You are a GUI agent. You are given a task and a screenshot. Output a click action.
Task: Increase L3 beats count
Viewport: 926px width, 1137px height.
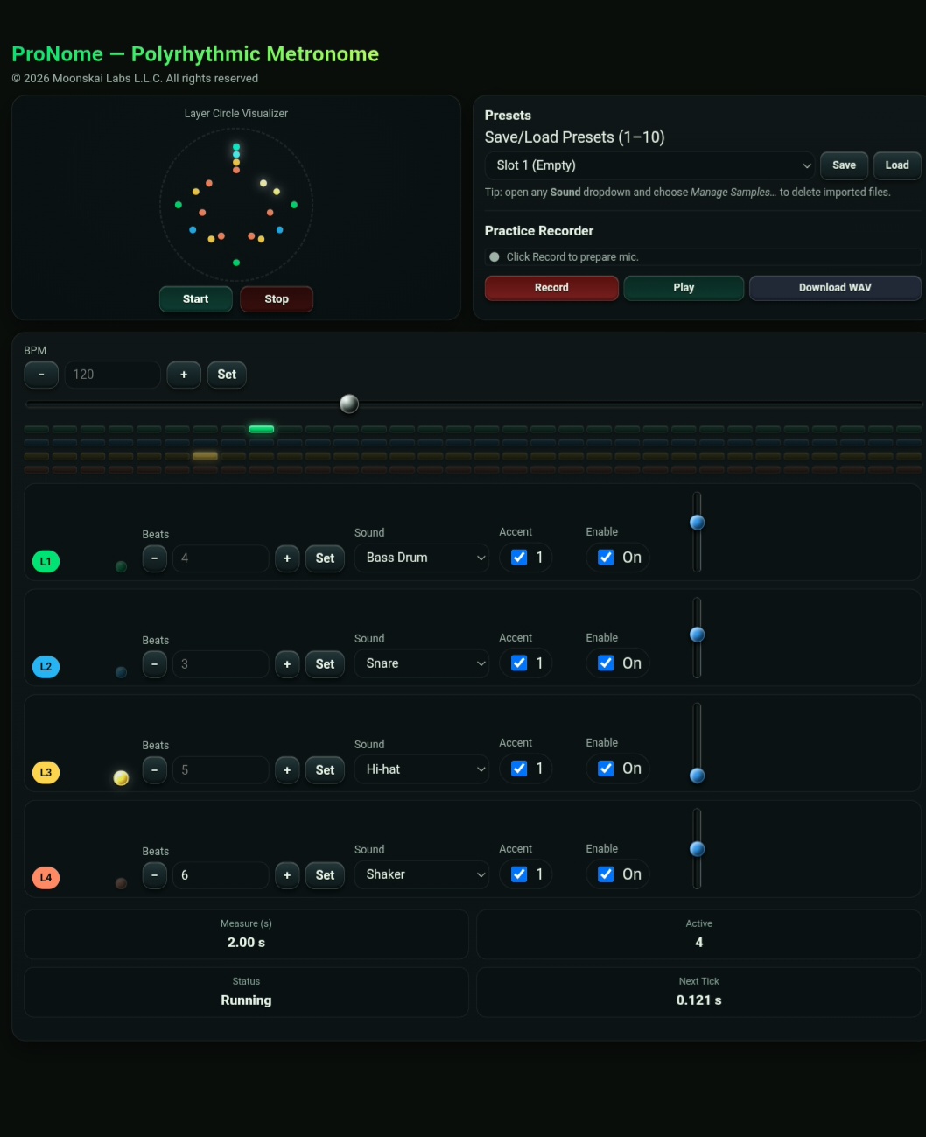click(x=287, y=770)
